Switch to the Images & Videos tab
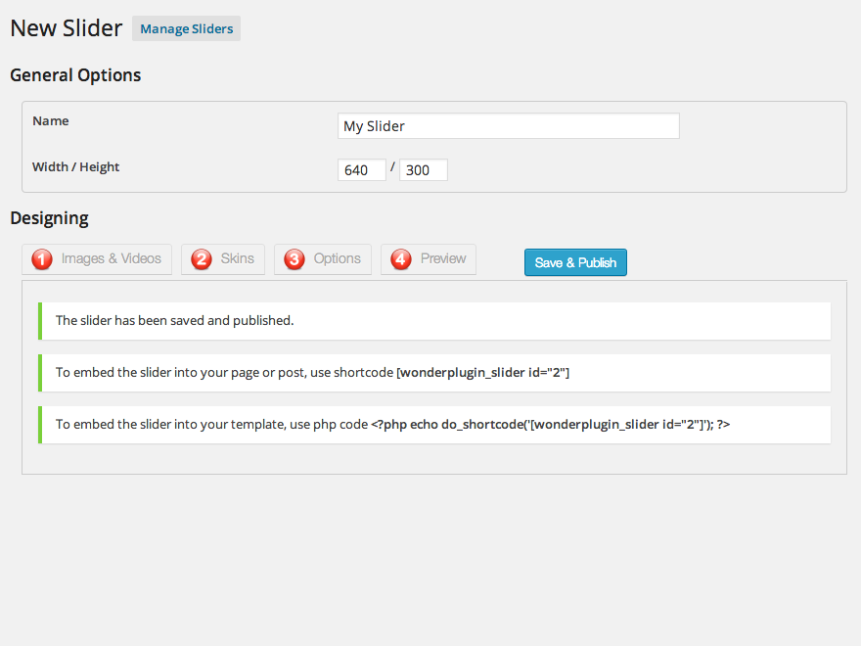This screenshot has width=861, height=646. 111,258
